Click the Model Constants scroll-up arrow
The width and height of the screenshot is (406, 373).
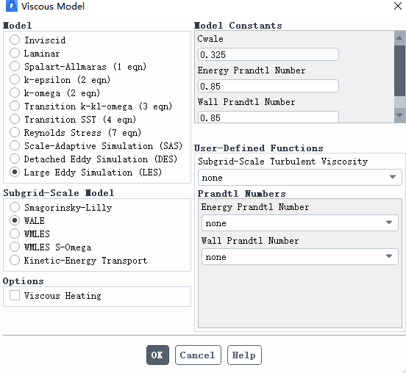tap(399, 38)
